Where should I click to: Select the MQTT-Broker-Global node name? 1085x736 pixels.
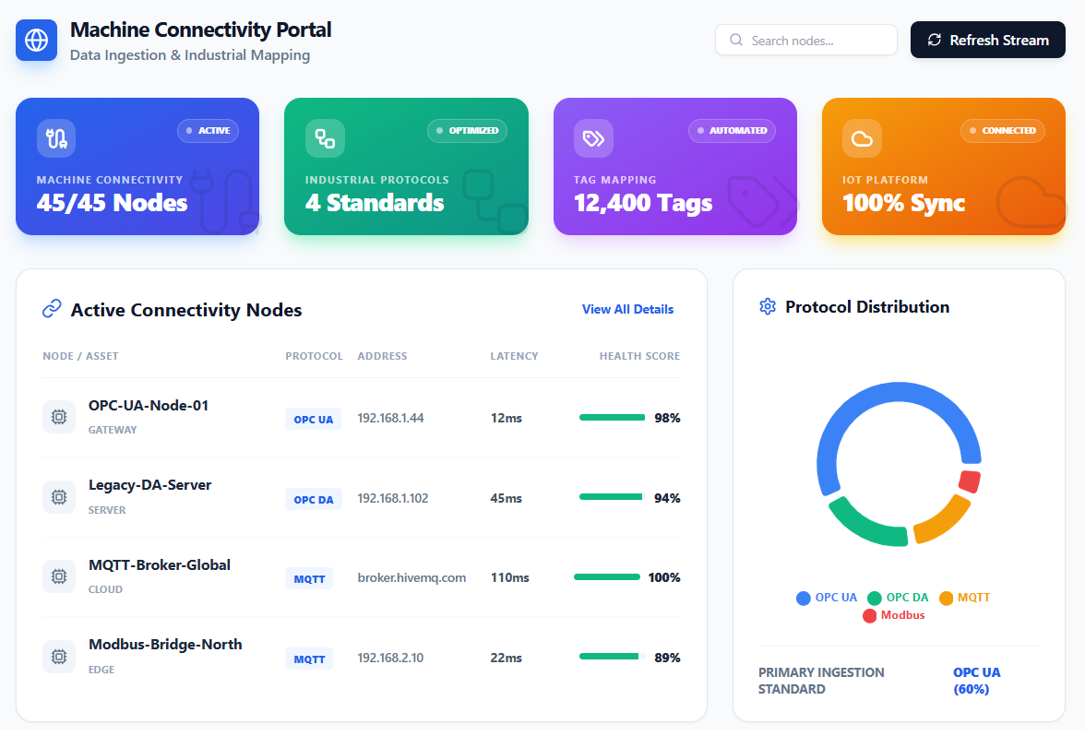[159, 565]
